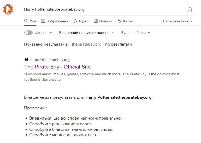Viewport: 201px width, 143px height.
Task: Click the https://thepiratebay.org URL link
Action: 50,60
